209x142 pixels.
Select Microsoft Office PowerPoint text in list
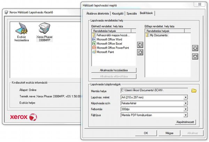(113, 48)
